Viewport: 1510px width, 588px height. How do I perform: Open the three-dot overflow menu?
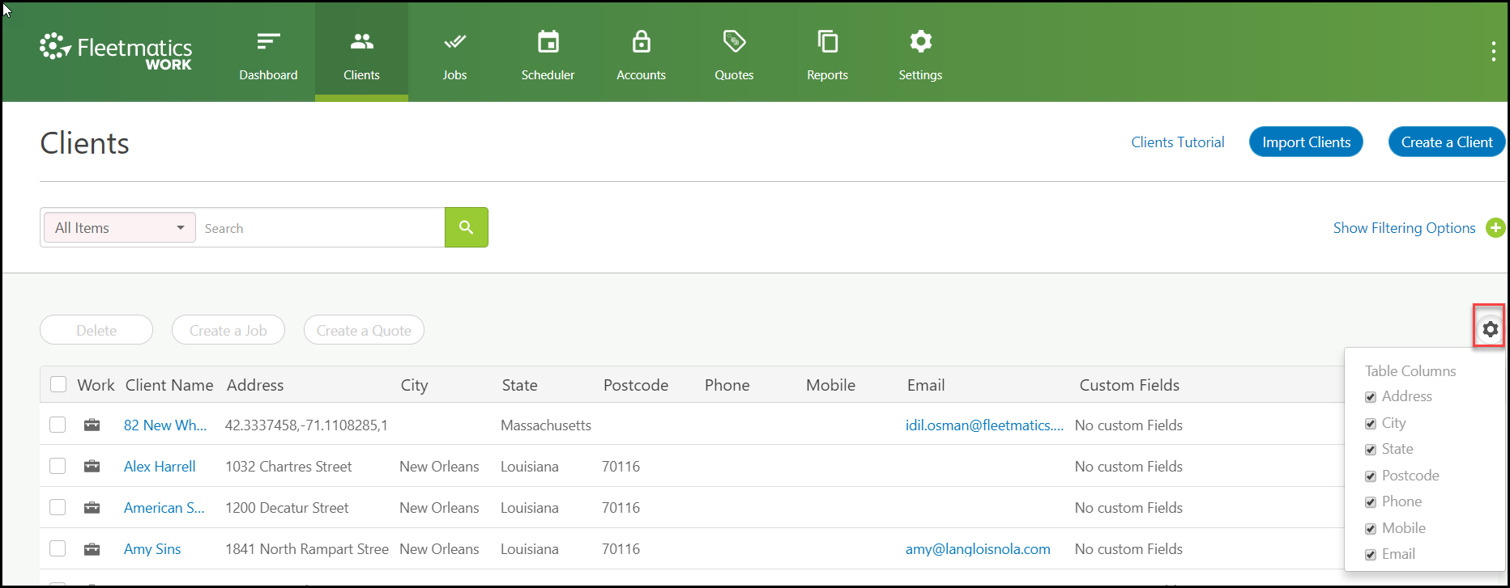[1493, 52]
